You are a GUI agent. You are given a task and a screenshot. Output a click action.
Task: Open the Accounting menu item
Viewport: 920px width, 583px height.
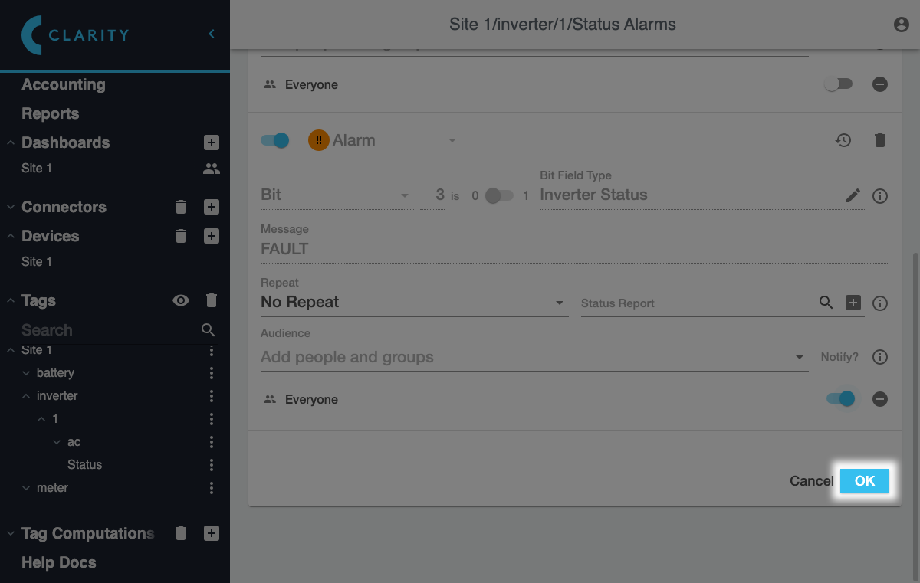(64, 85)
